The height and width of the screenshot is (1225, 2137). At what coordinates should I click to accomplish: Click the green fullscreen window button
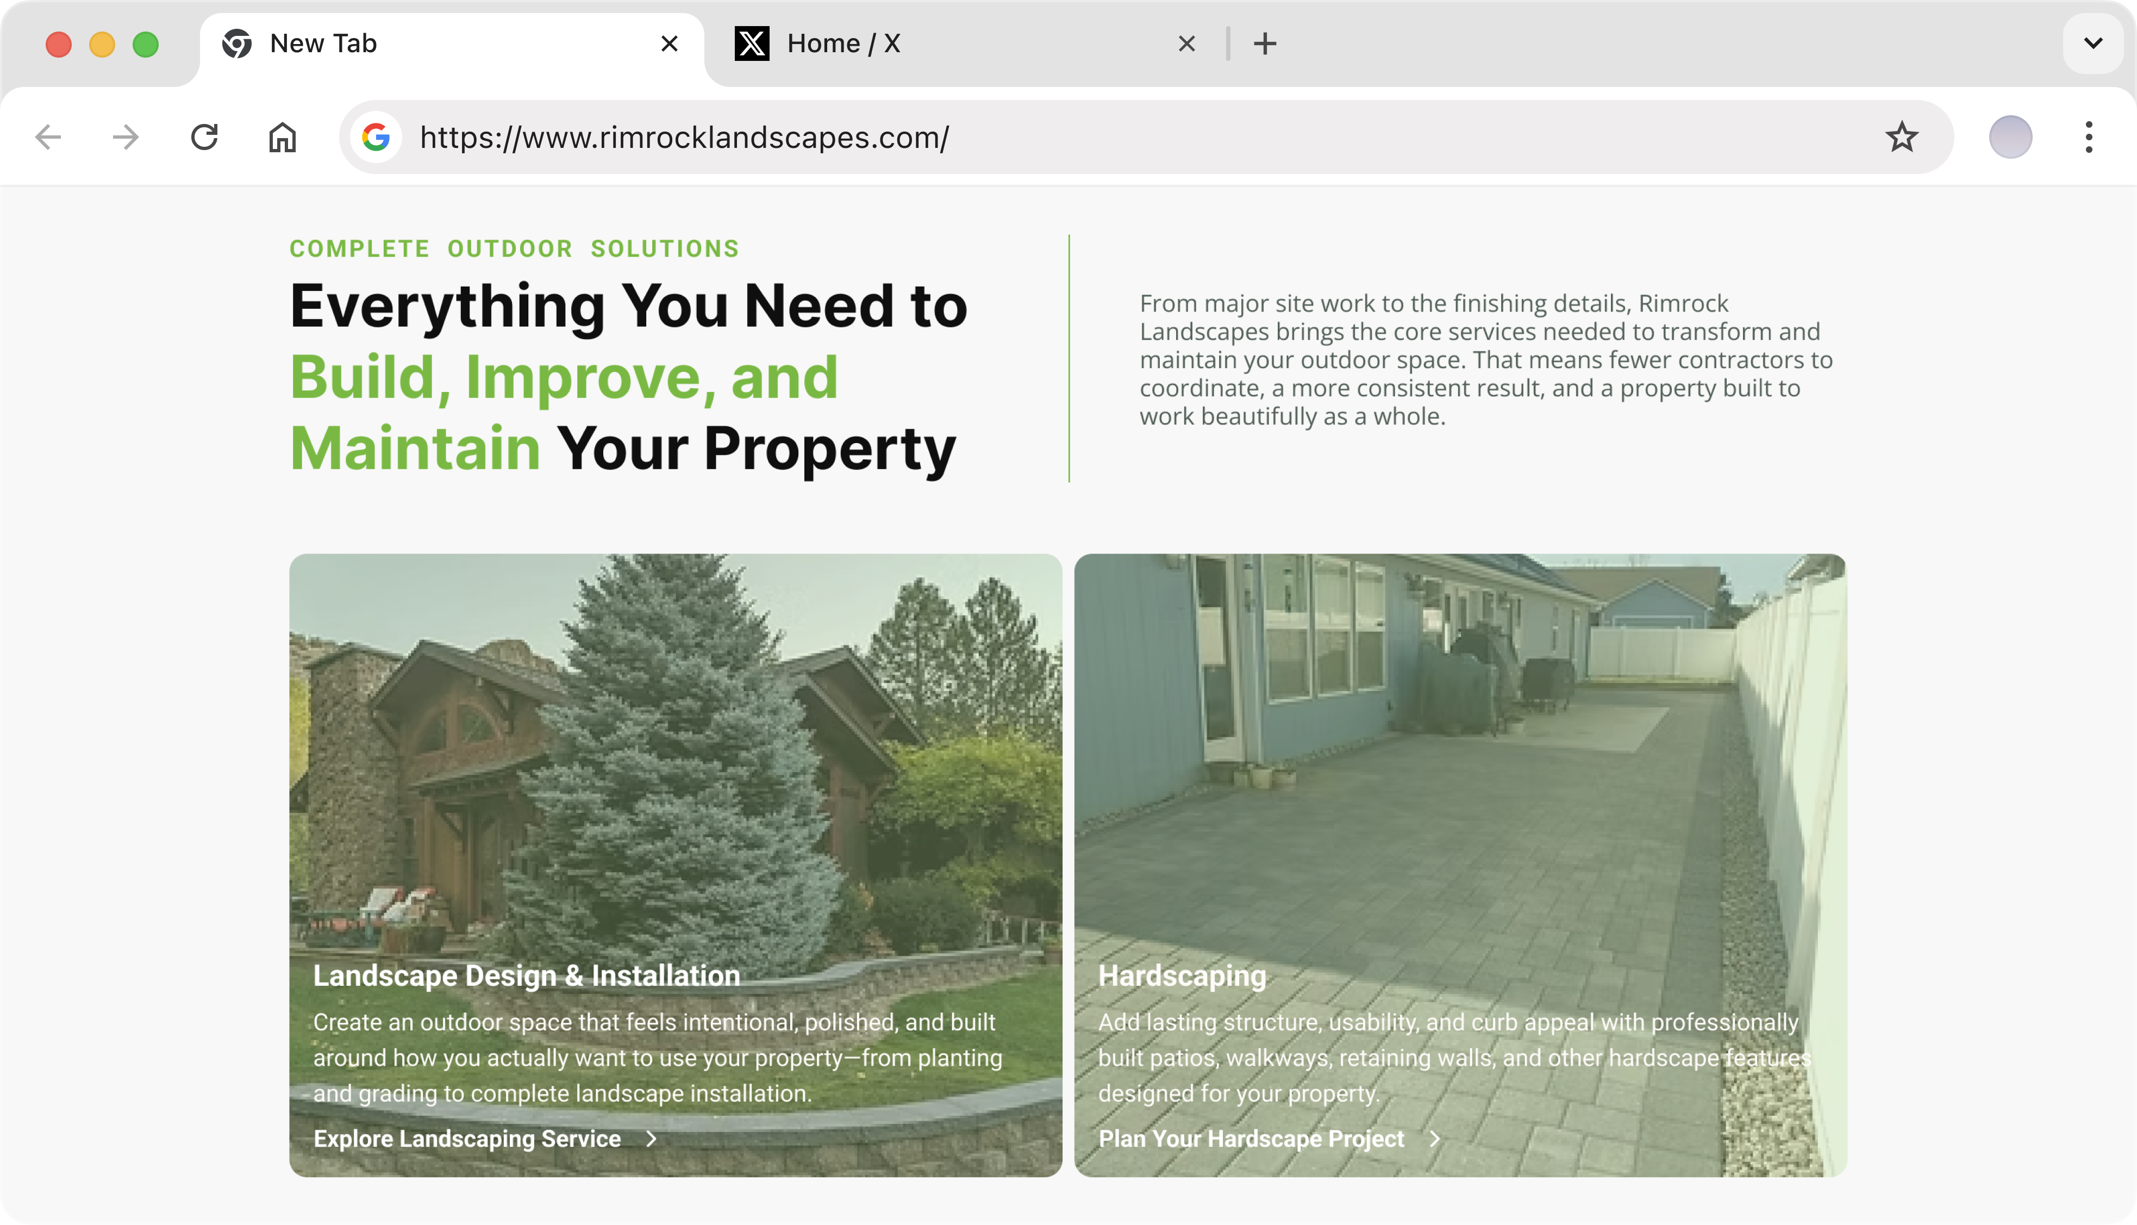click(x=146, y=43)
